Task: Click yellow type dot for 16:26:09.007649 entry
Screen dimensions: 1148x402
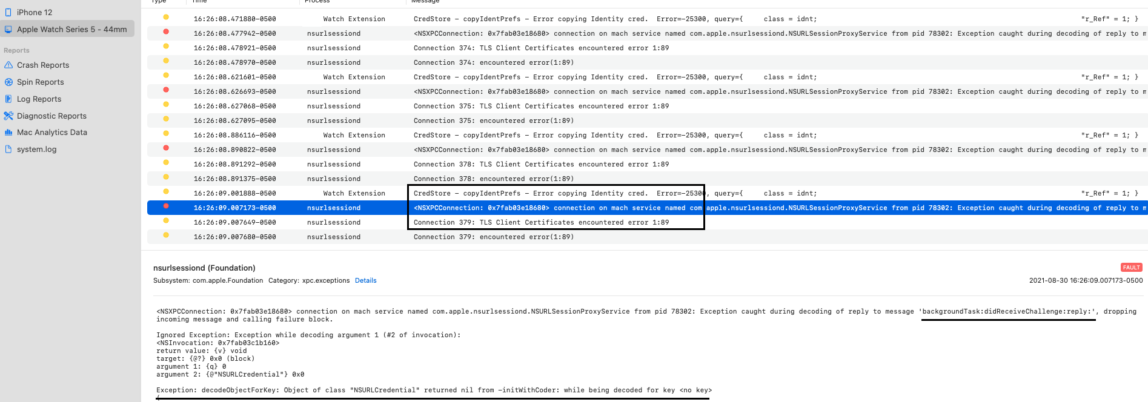Action: coord(166,221)
